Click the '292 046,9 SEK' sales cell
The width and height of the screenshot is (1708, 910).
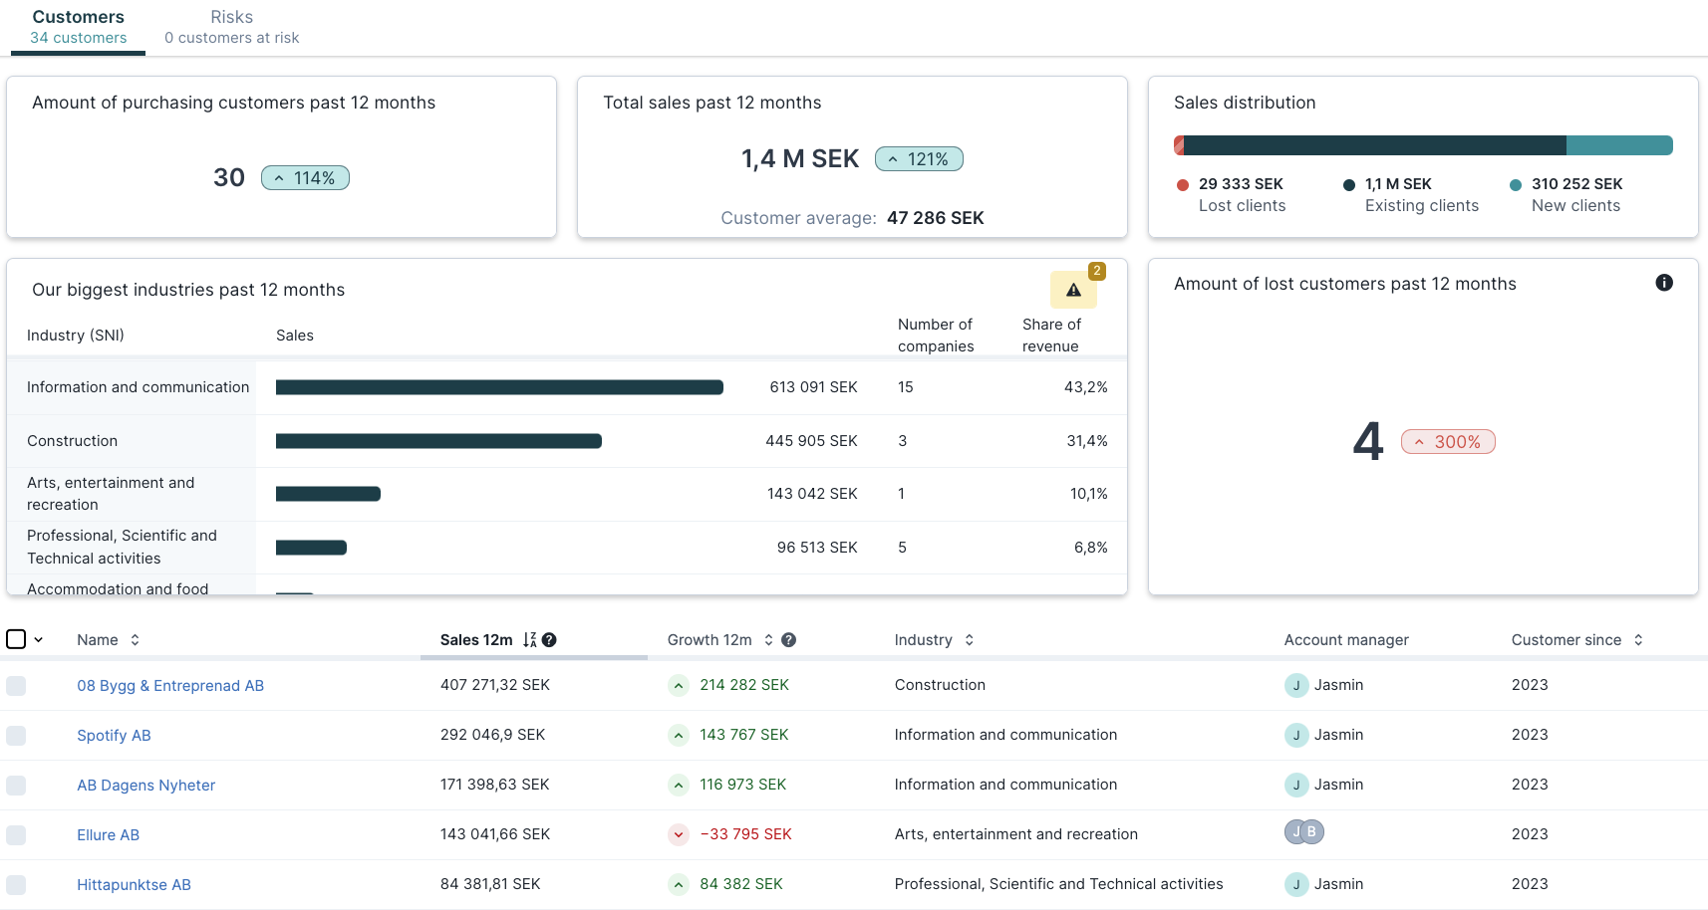492,735
